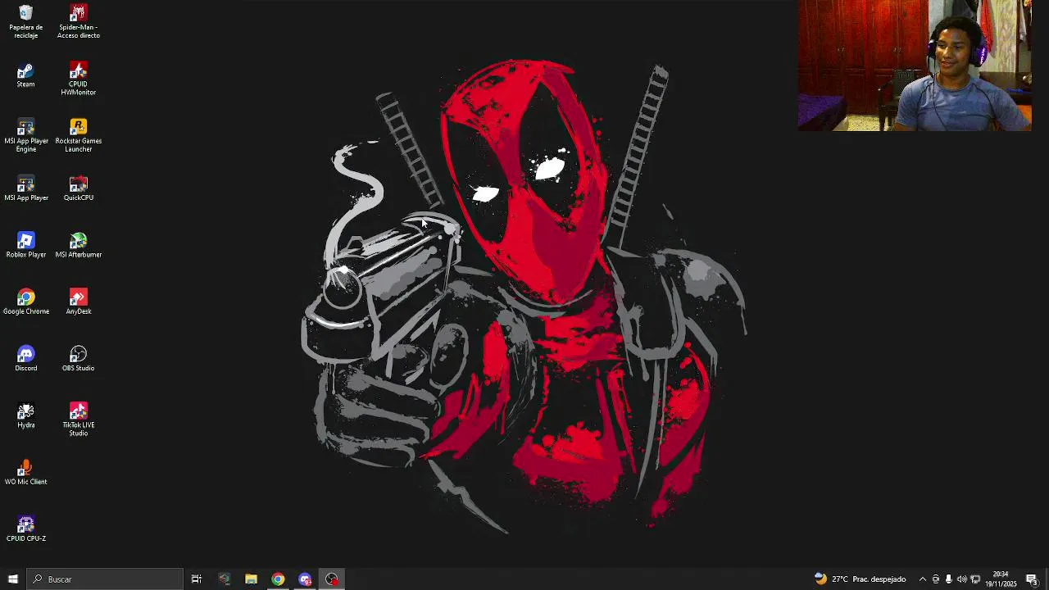This screenshot has height=590, width=1049.
Task: Select the CPUID CPU-Z desktop icon
Action: pos(25,529)
